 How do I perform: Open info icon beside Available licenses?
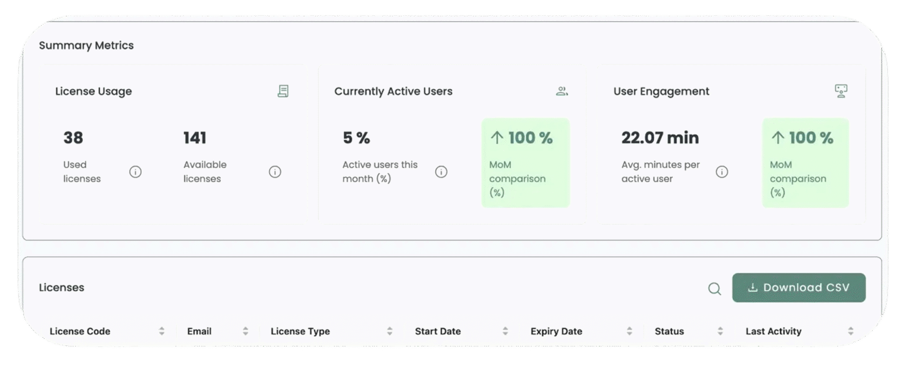[x=275, y=172]
